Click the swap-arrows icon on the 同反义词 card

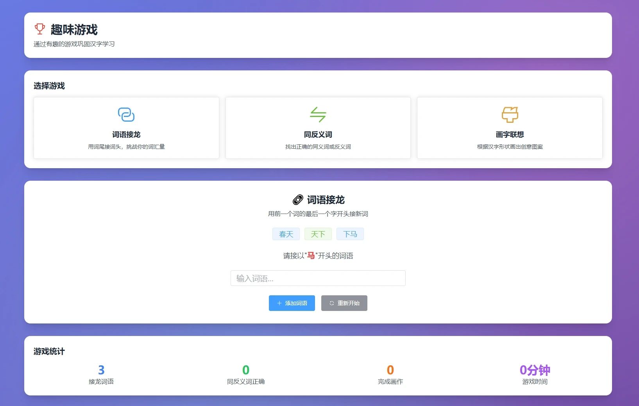(x=318, y=115)
